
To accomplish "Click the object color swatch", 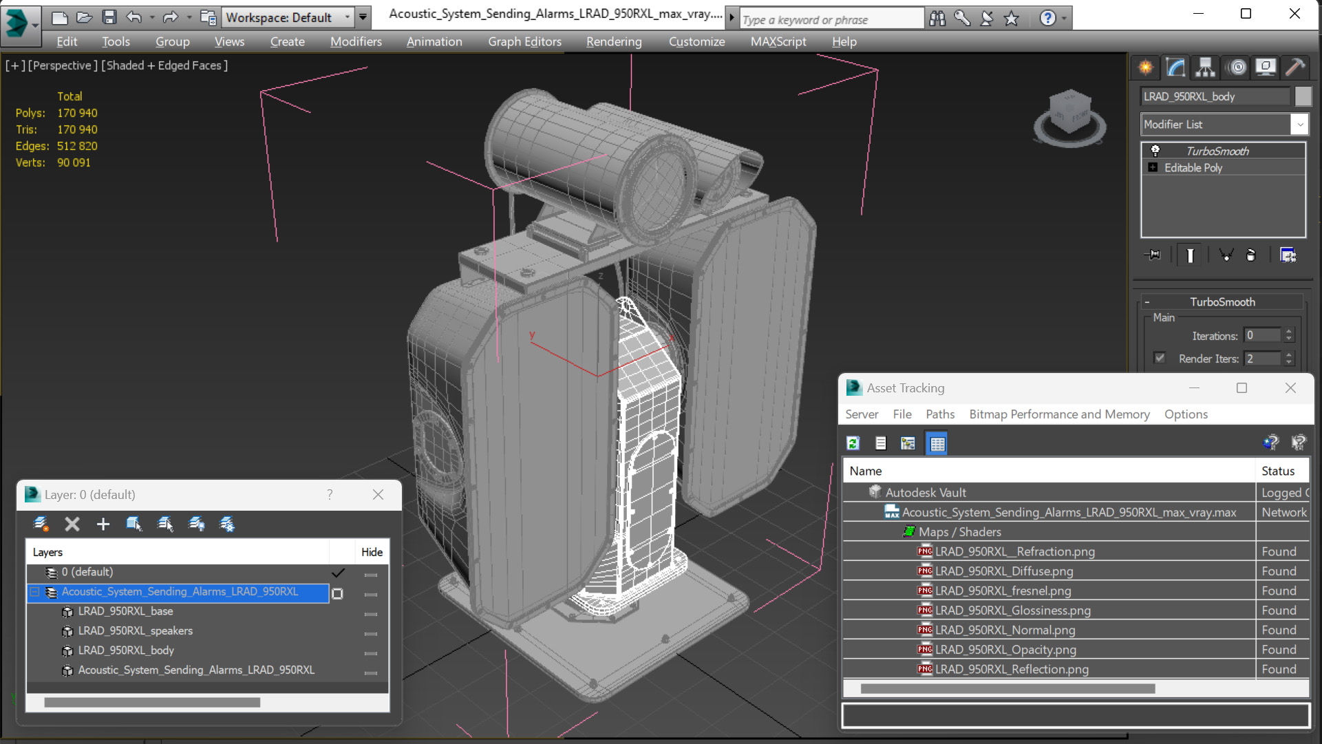I will pos(1302,96).
